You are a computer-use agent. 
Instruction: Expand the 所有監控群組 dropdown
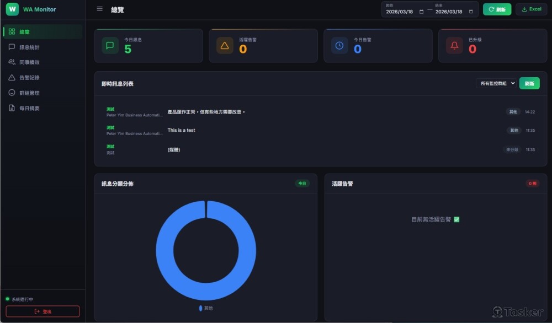click(496, 83)
